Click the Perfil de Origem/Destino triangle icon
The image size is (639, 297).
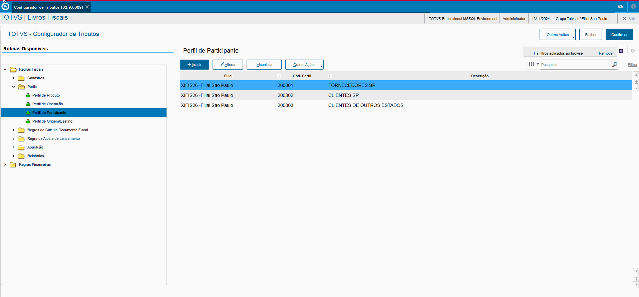[28, 121]
